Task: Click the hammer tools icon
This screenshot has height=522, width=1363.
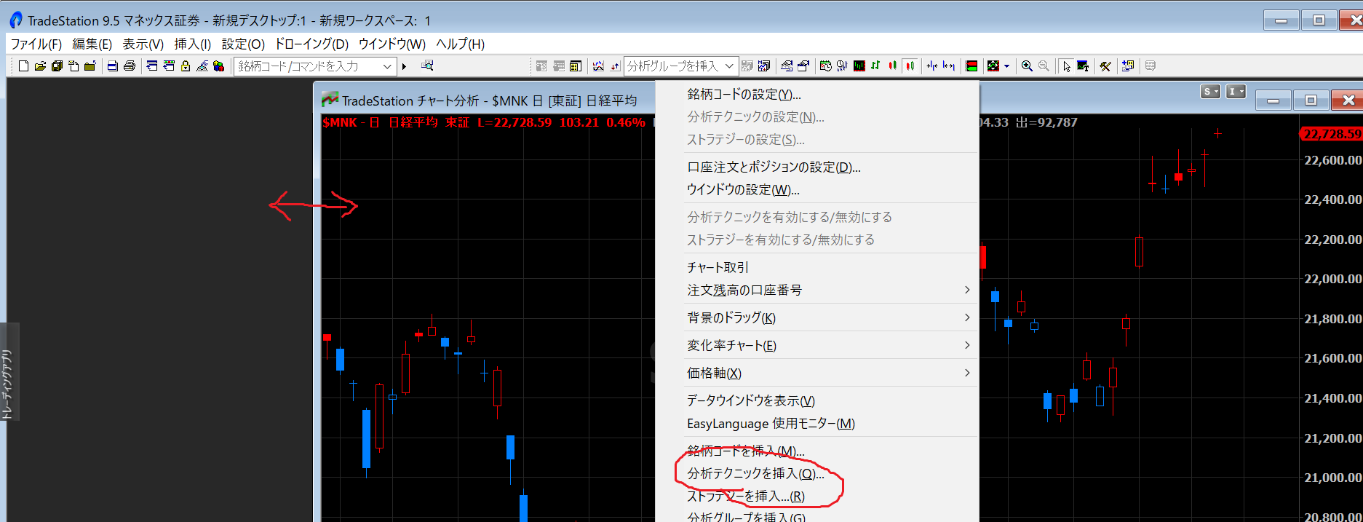Action: point(1105,66)
